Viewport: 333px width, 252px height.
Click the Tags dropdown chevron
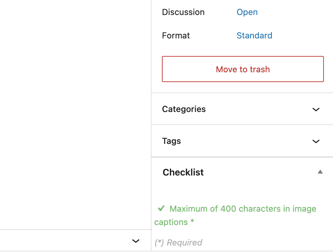click(x=316, y=141)
